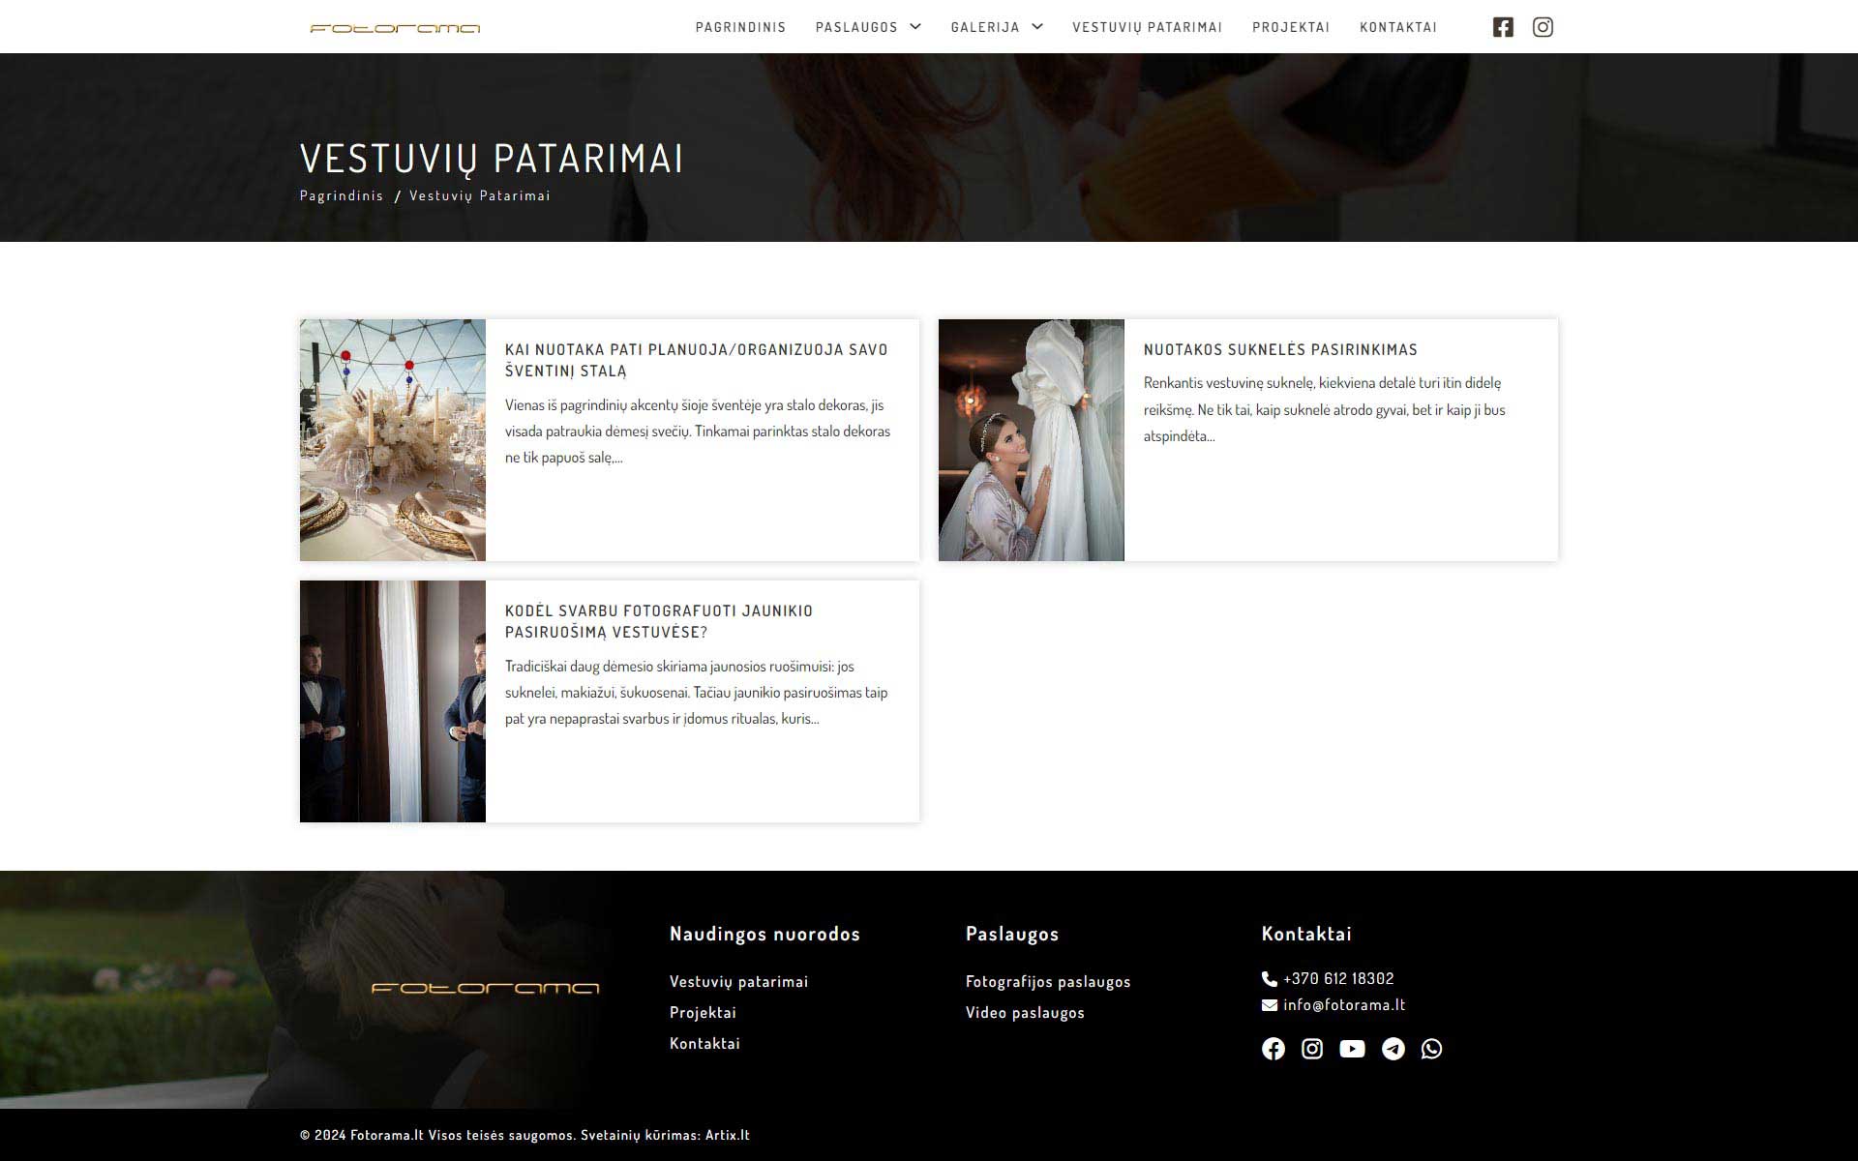
Task: Click the 'Naudingos nuorodos' footer heading
Action: (x=764, y=934)
